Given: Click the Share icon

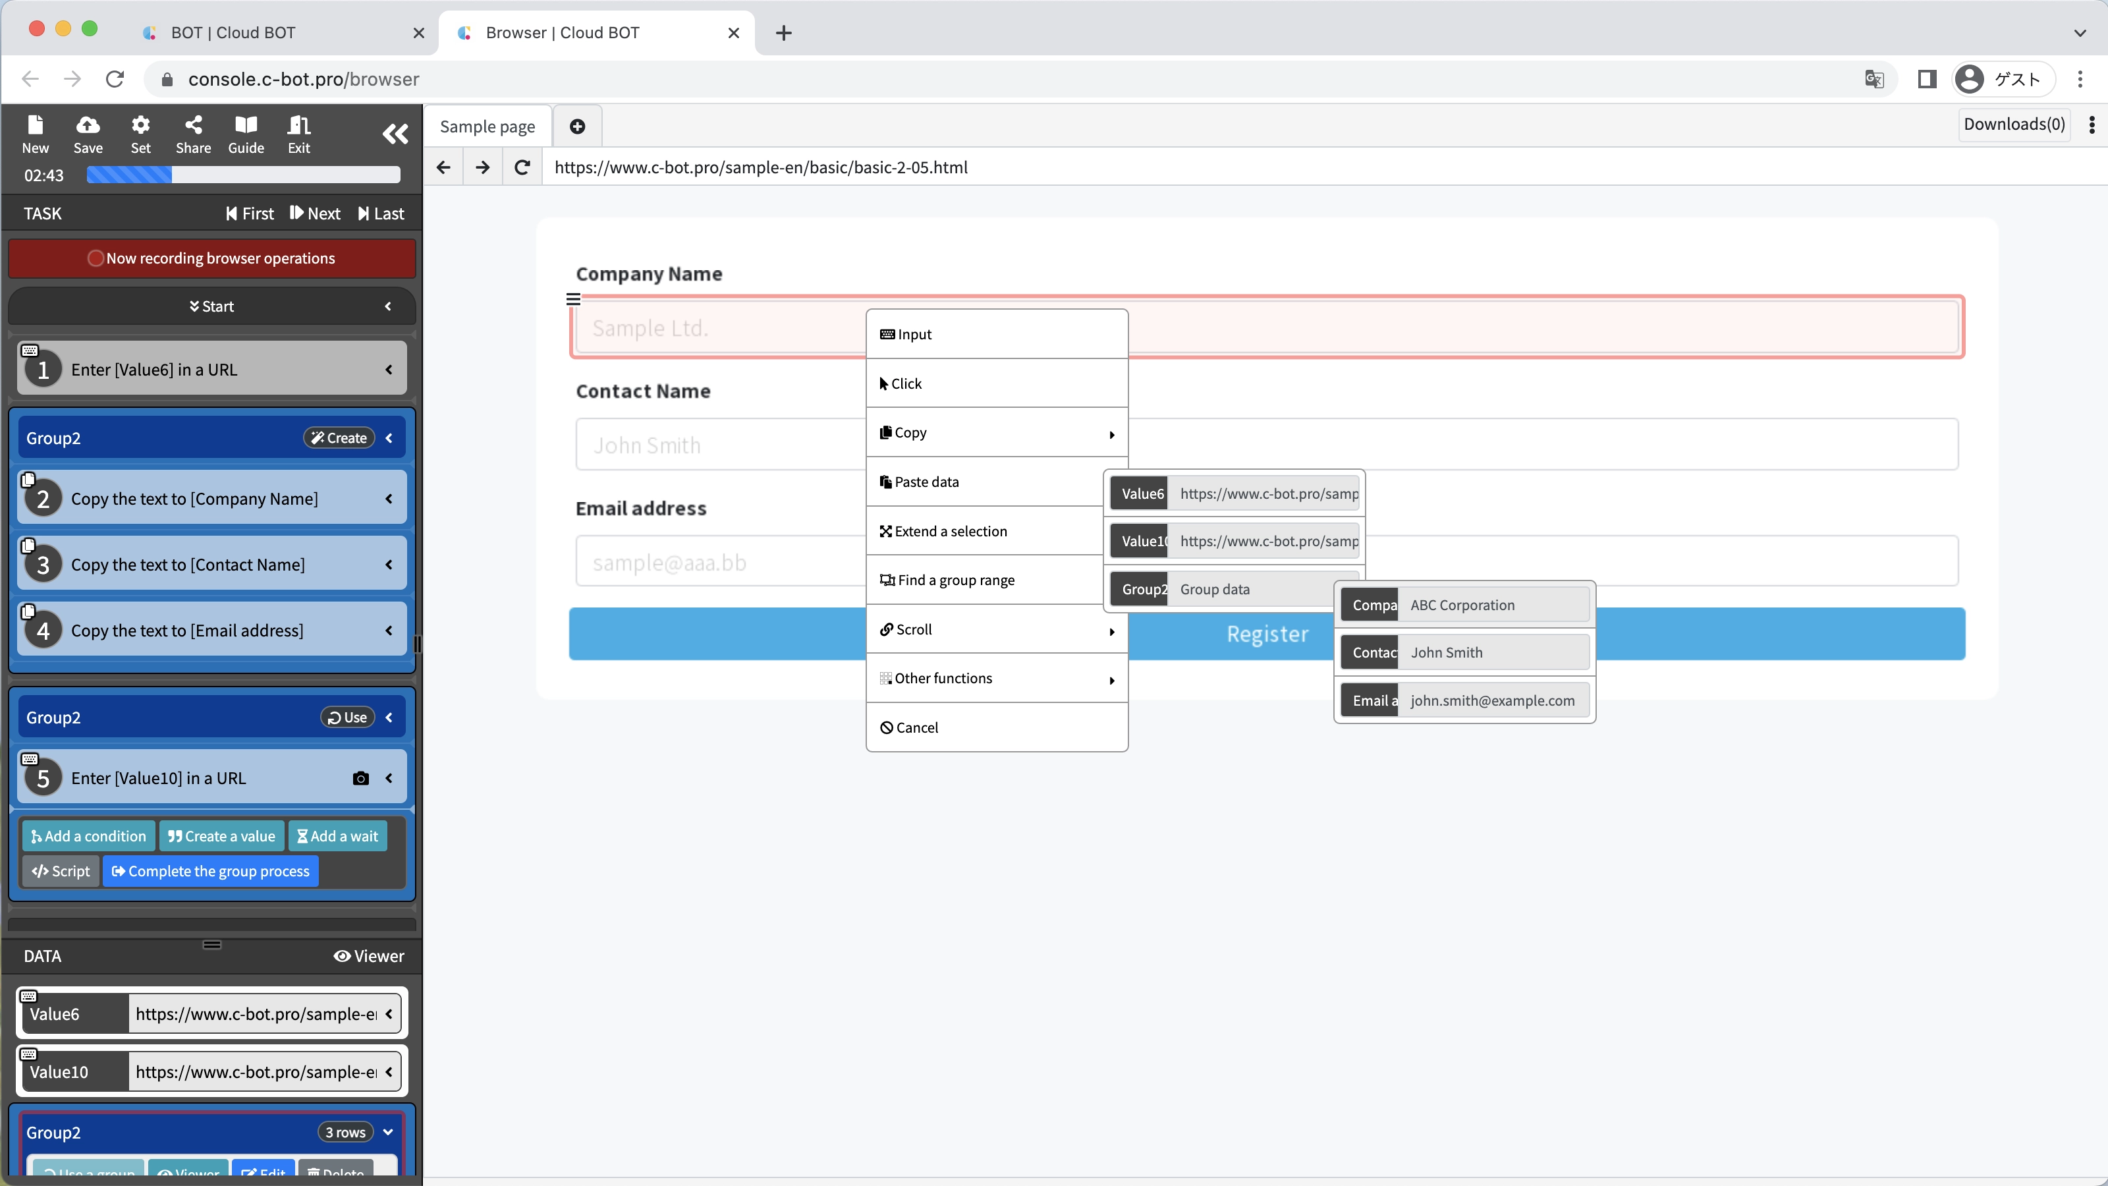Looking at the screenshot, I should [193, 125].
